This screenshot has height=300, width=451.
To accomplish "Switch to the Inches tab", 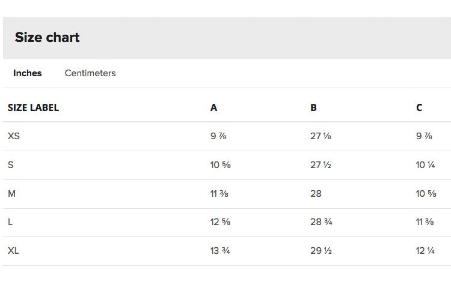I will (x=27, y=73).
